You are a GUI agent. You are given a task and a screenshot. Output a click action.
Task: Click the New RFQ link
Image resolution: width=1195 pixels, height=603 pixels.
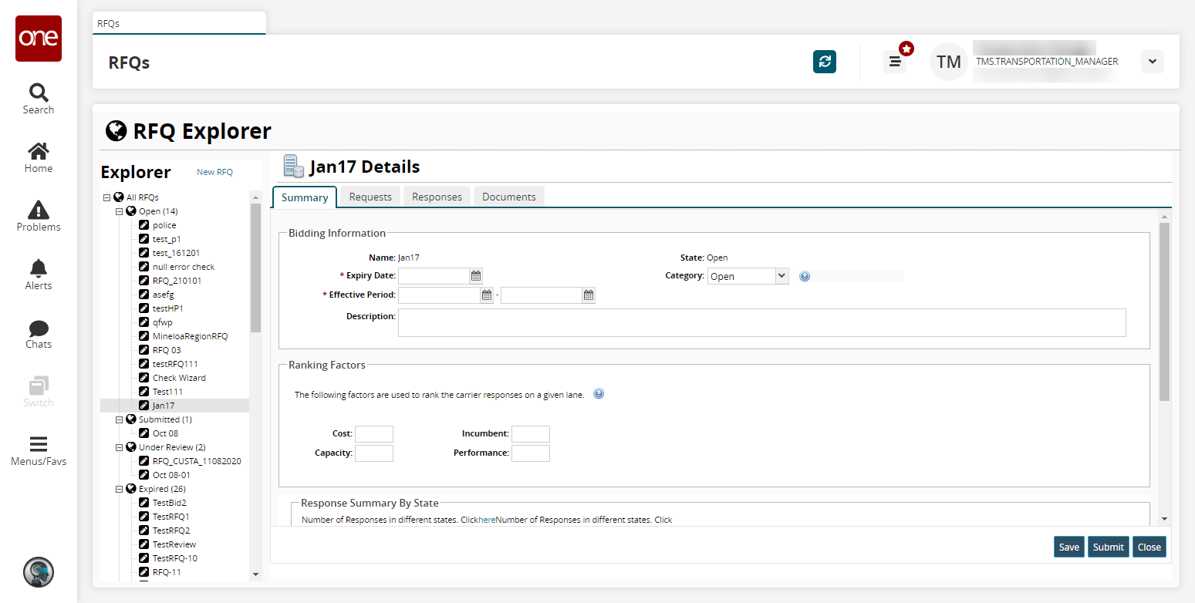(x=214, y=172)
